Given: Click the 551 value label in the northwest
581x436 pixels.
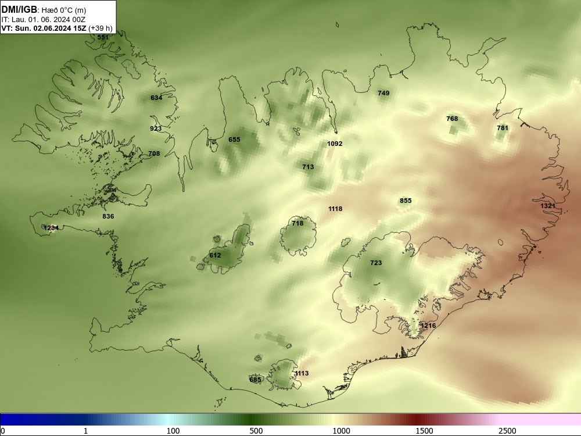Looking at the screenshot, I should (103, 37).
